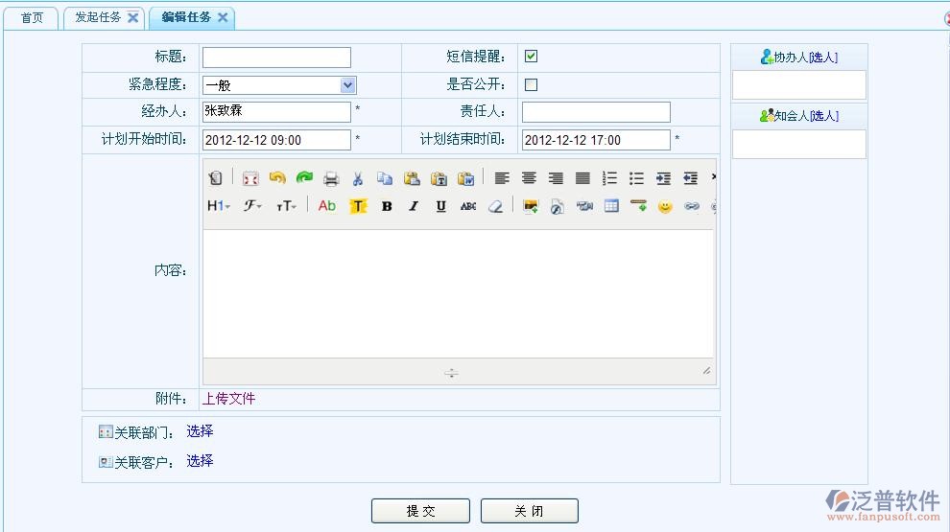Open the smiley emoticon picker

tap(665, 206)
